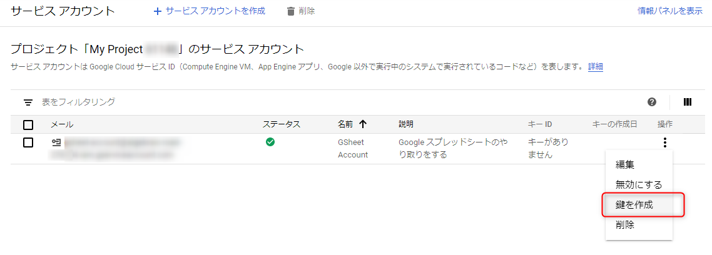Screen dimensions: 712x255
Task: Check the GSheet Account row checkbox
Action: pos(28,142)
